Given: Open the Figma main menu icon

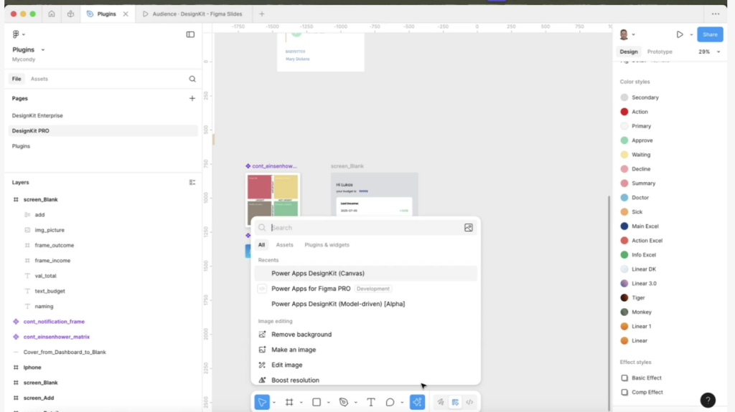Looking at the screenshot, I should (16, 34).
